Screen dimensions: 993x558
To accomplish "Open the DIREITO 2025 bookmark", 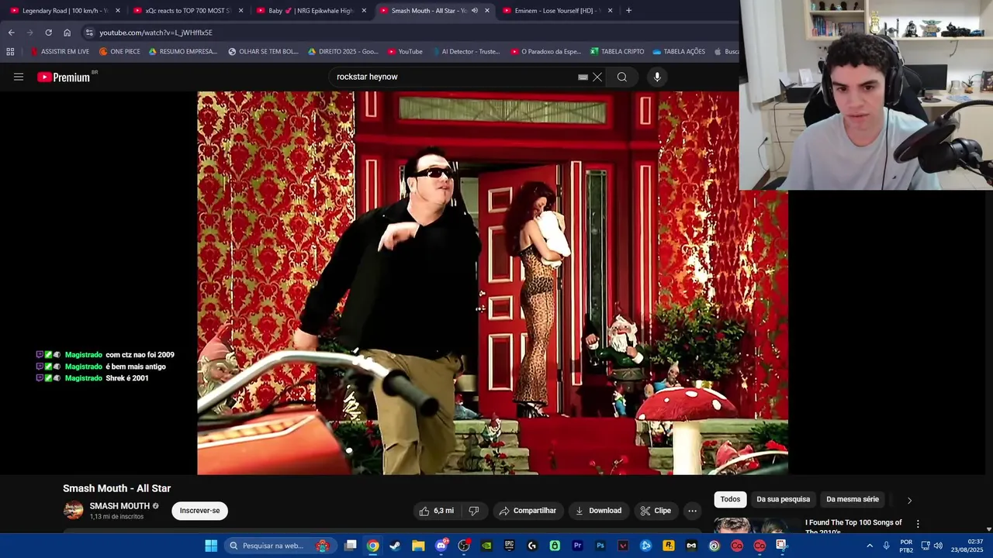I will point(343,52).
